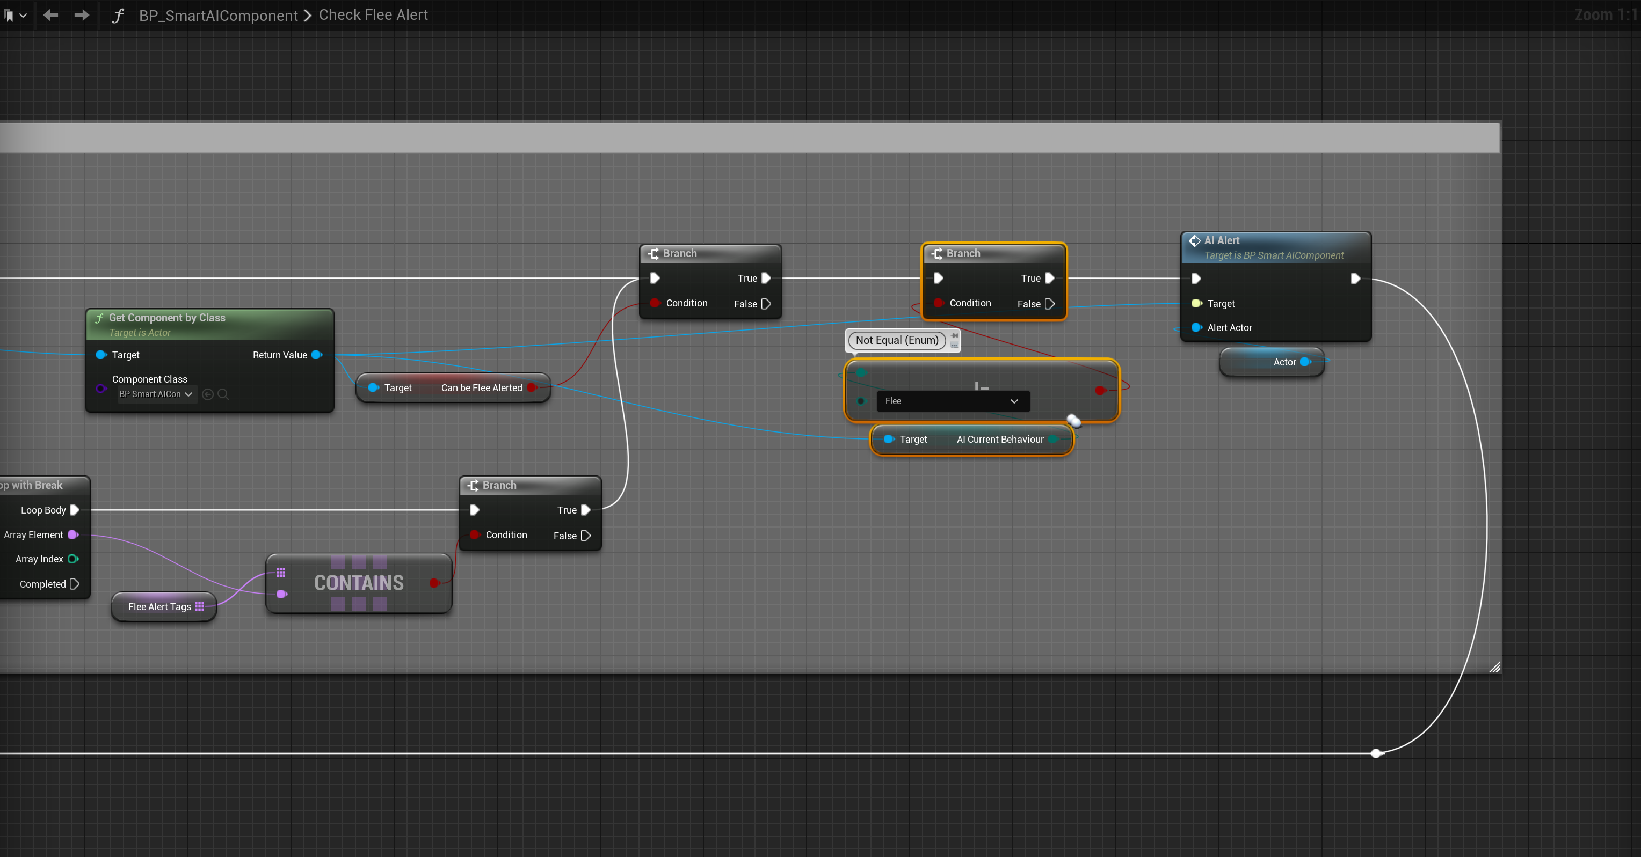Click the branch icon on the leftmost Branch node header

coord(473,485)
